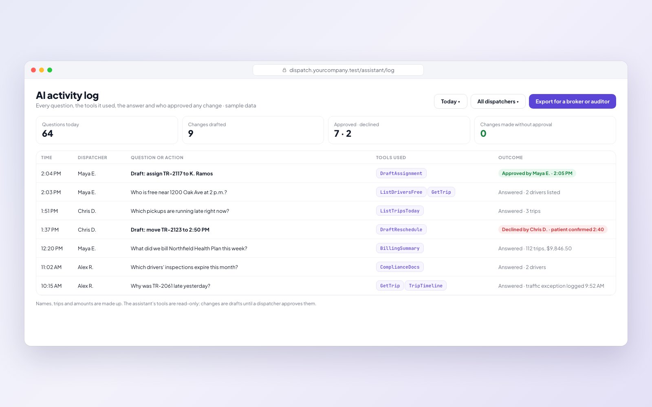Image resolution: width=652 pixels, height=407 pixels.
Task: Open the All dispatchers filter dropdown
Action: tap(498, 101)
